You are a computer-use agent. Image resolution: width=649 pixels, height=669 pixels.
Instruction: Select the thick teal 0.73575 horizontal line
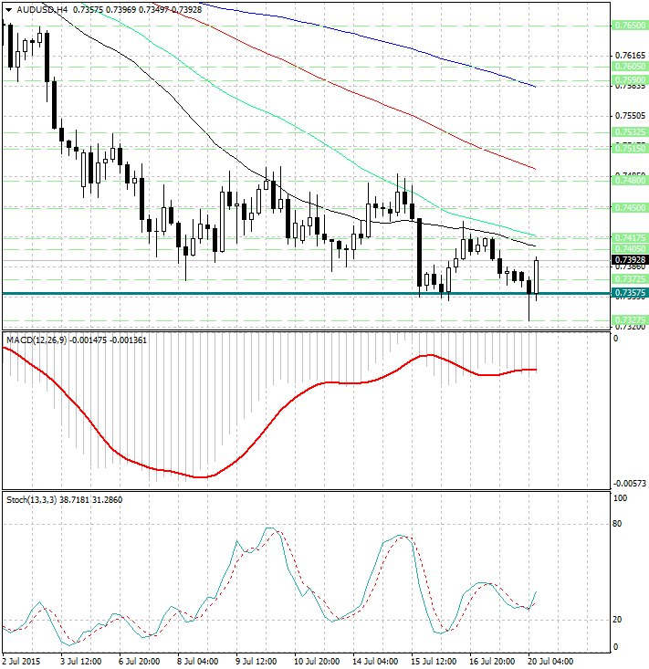tap(307, 294)
